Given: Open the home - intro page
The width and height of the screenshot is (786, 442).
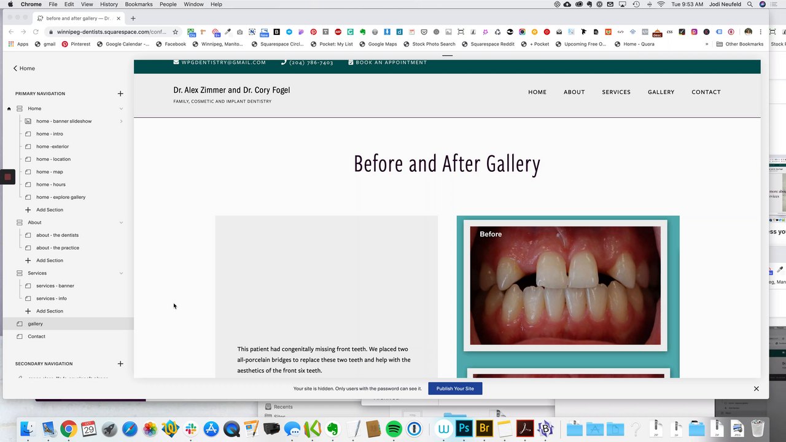Looking at the screenshot, I should click(x=50, y=134).
